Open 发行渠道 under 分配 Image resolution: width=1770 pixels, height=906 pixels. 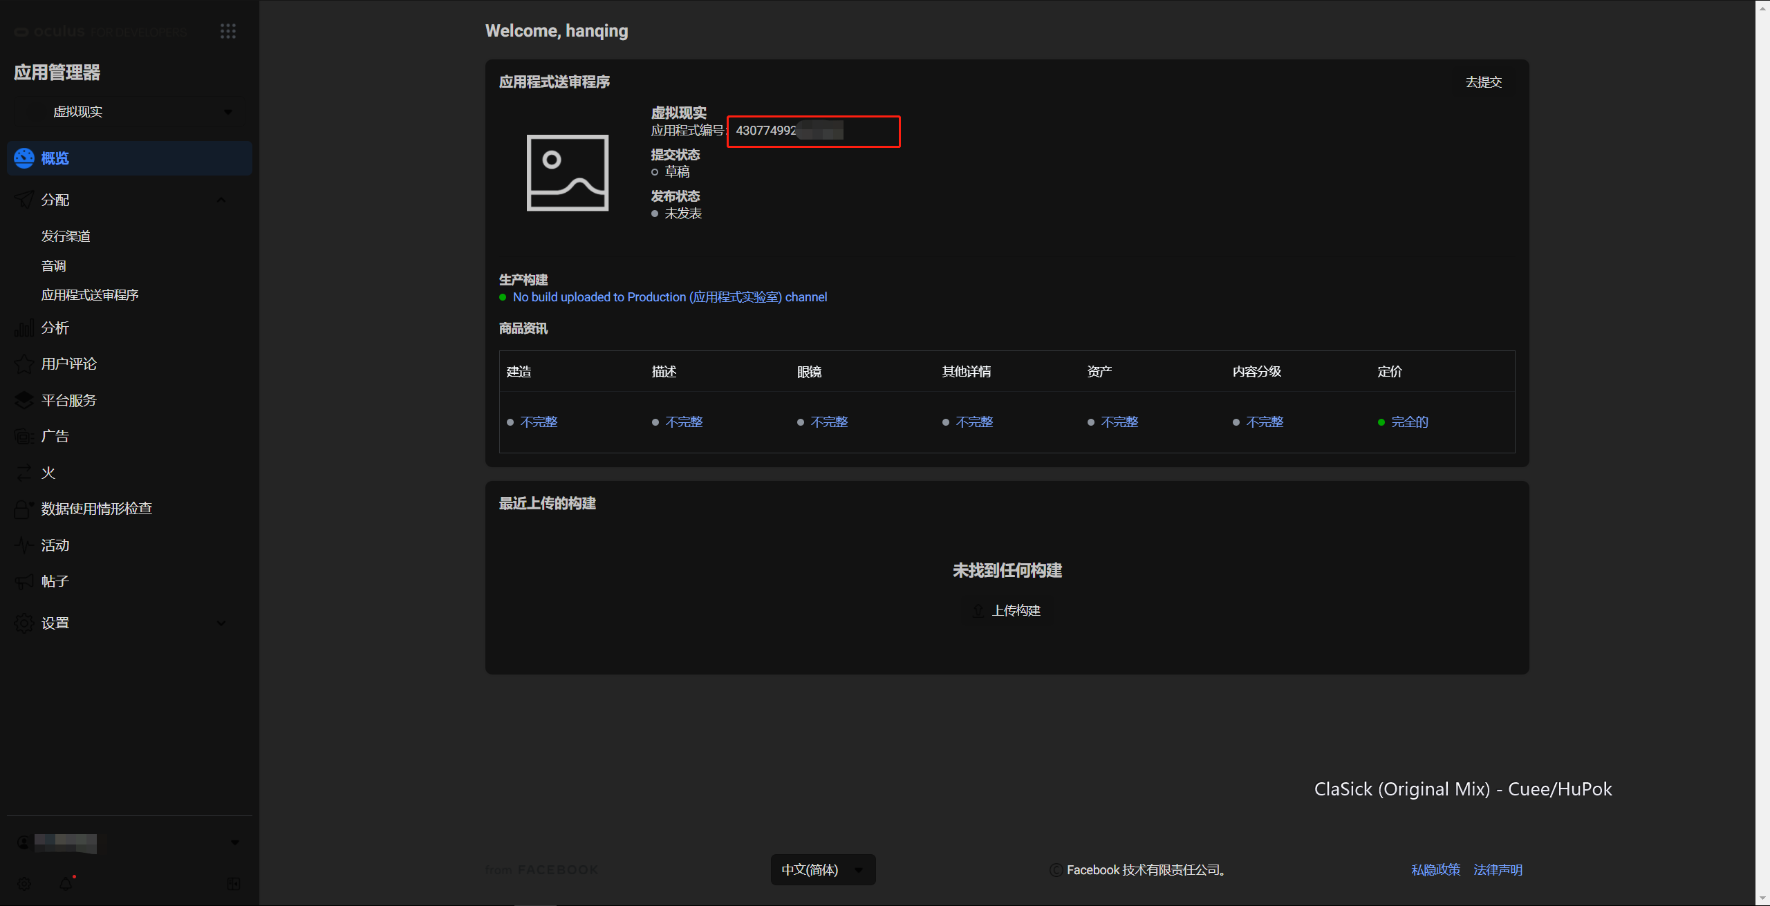(x=66, y=236)
